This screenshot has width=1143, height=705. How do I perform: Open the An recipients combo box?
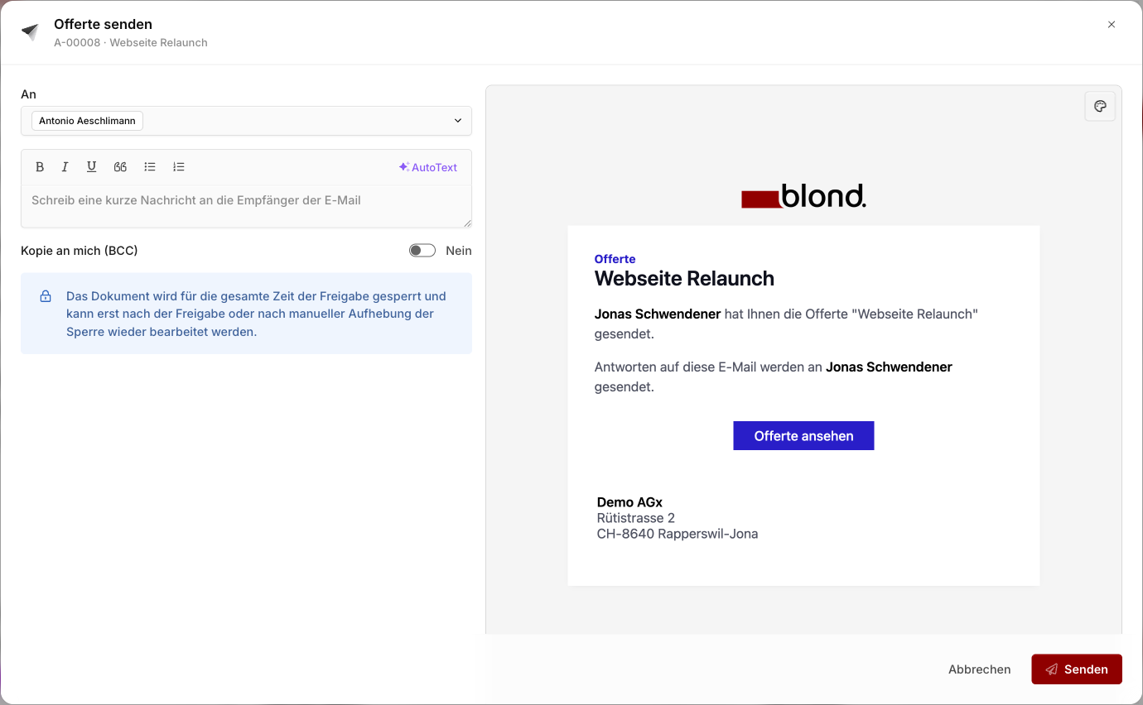click(246, 121)
